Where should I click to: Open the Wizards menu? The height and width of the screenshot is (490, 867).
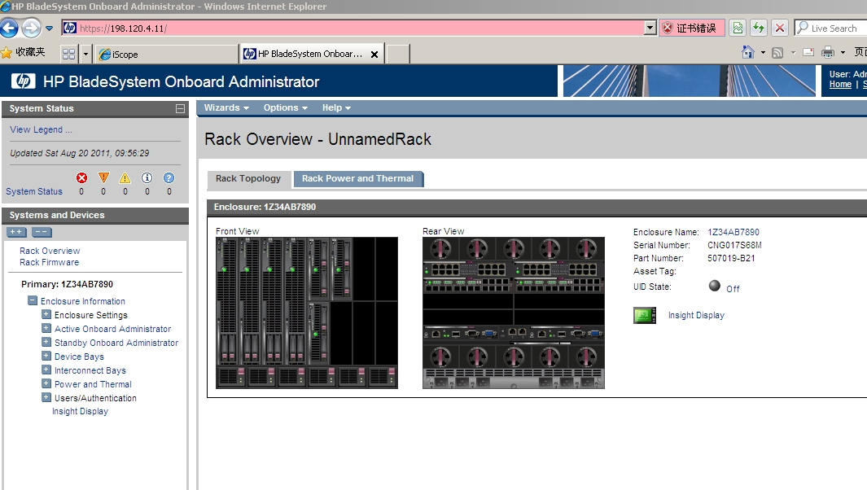[x=226, y=107]
